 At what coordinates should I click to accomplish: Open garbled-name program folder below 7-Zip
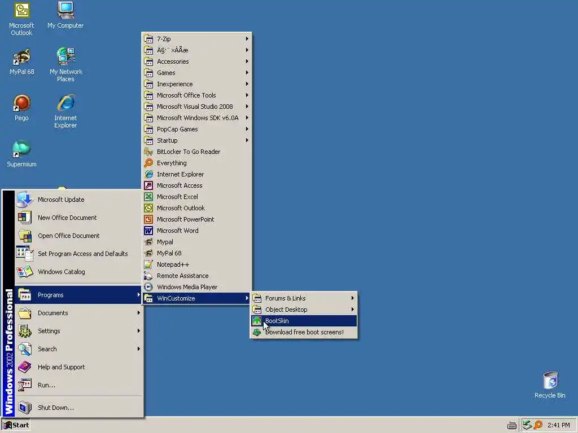(x=197, y=50)
